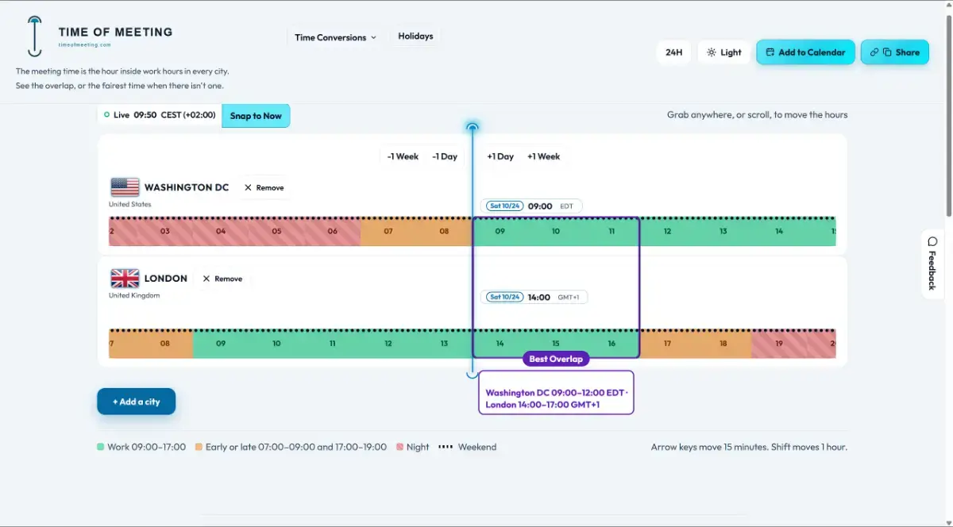Open the Feedback side tab
Viewport: 953px width, 527px height.
[x=932, y=264]
